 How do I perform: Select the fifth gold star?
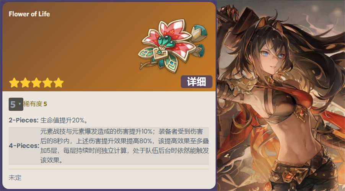58,83
